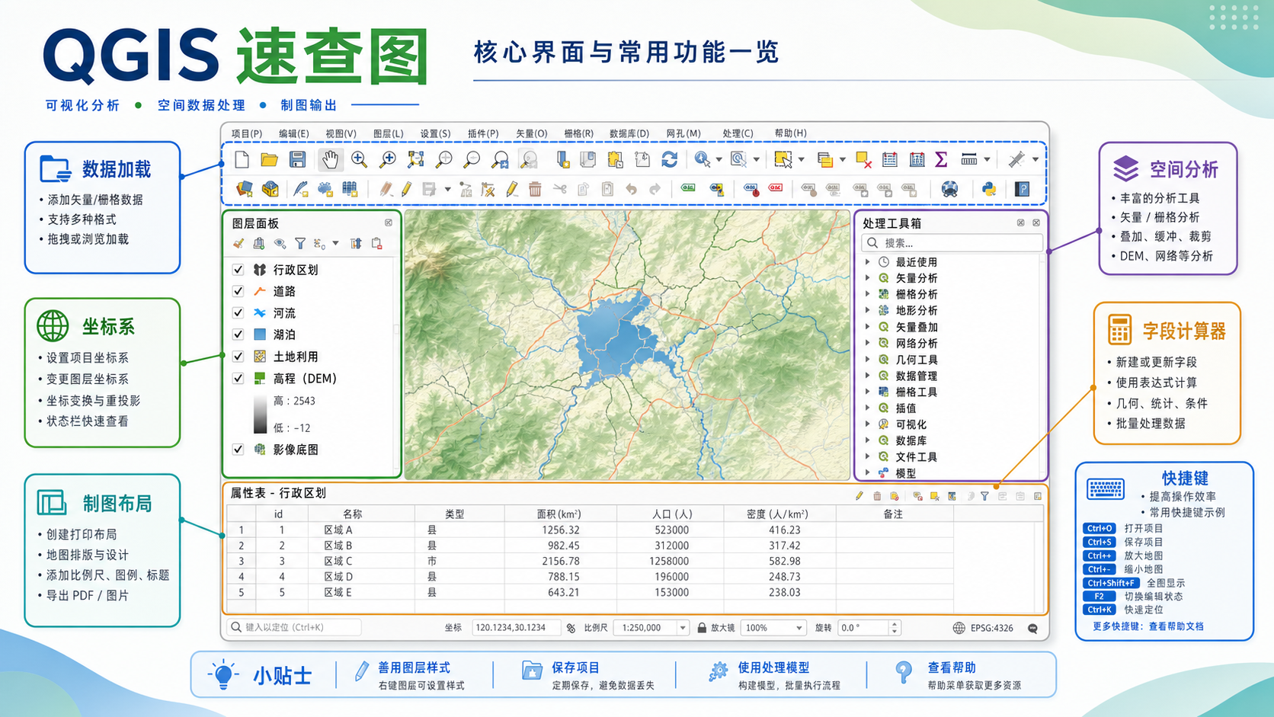
Task: Click the Delete Selected trash can icon
Action: (535, 189)
